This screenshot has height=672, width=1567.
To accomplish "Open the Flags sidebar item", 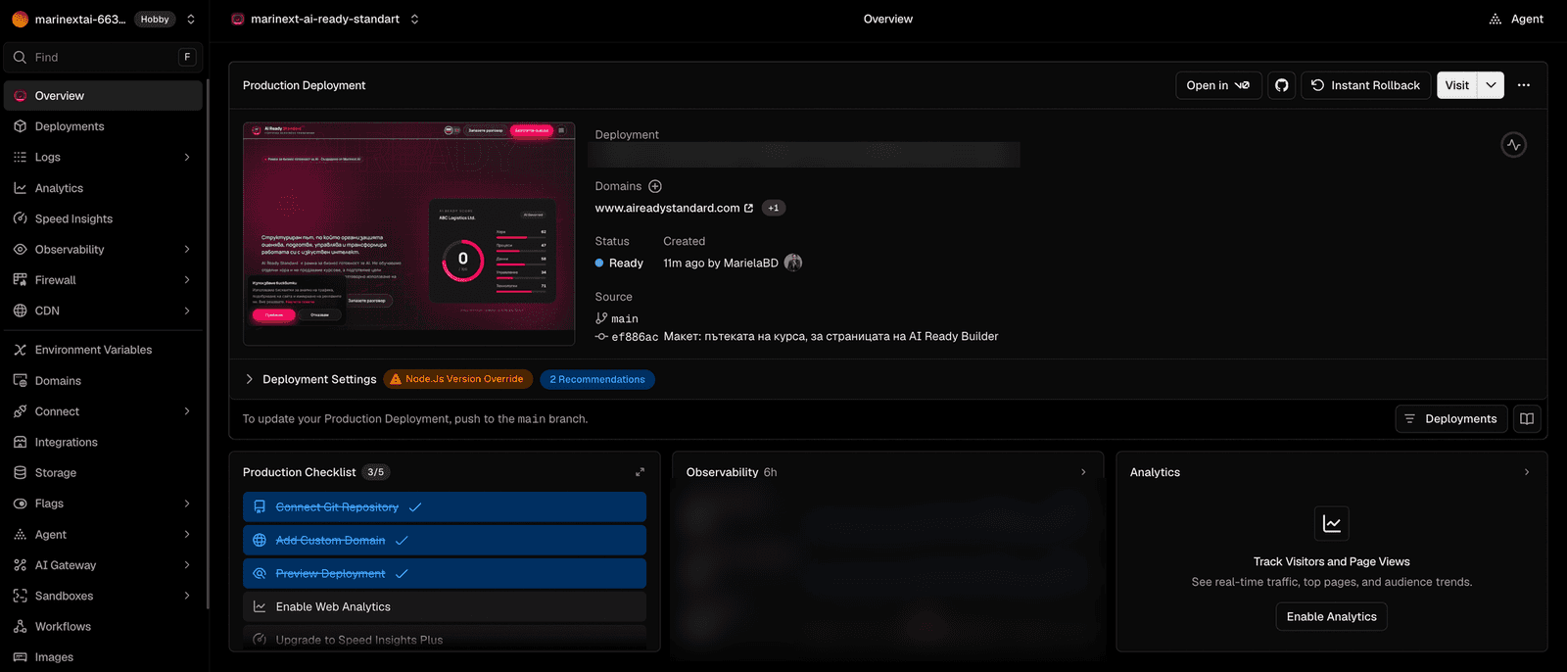I will coord(103,504).
